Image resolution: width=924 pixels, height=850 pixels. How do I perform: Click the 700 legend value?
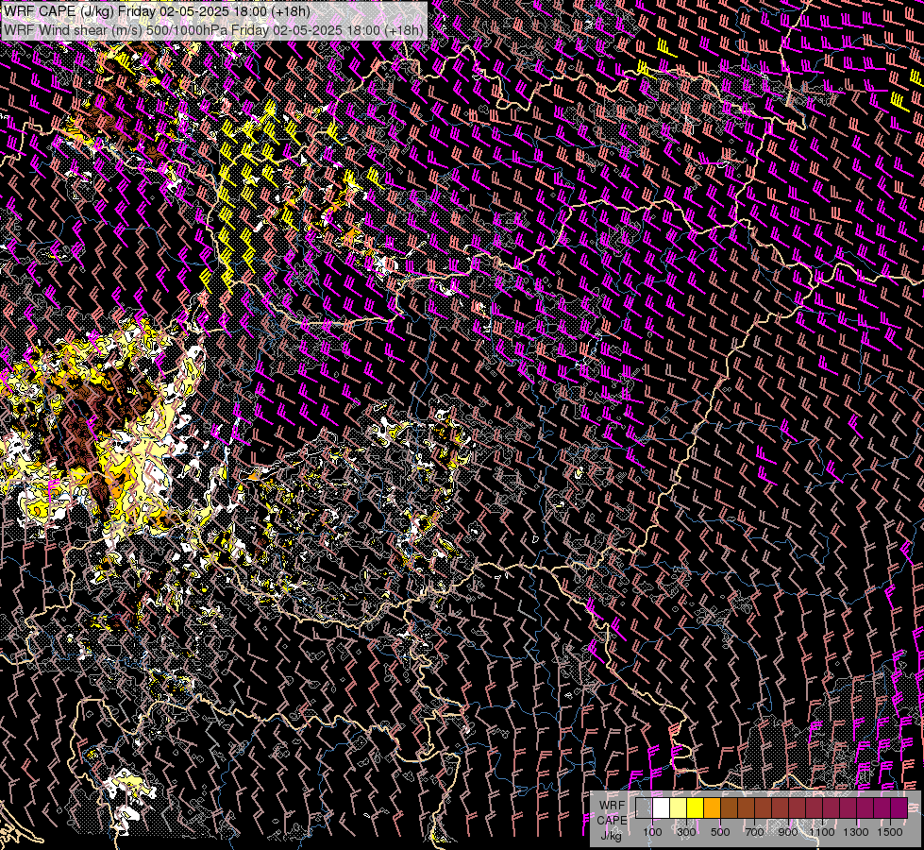point(754,832)
